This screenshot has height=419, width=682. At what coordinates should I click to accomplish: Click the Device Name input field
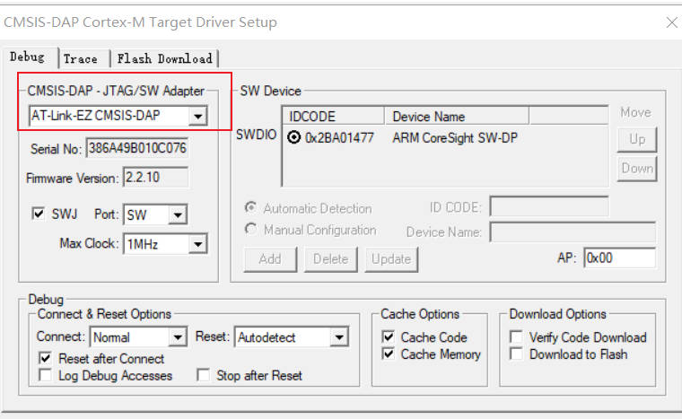point(573,231)
